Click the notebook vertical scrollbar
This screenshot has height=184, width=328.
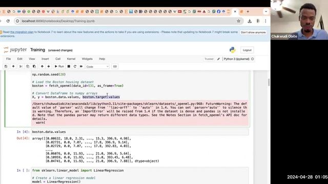[269, 82]
